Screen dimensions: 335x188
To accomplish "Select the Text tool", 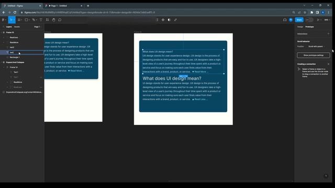I will 41,20.
